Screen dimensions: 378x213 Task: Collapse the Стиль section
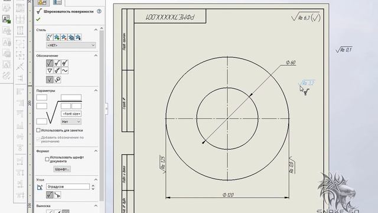pyautogui.click(x=96, y=30)
